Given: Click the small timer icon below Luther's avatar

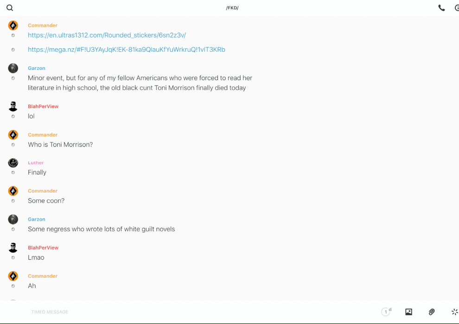Looking at the screenshot, I should 13,173.
